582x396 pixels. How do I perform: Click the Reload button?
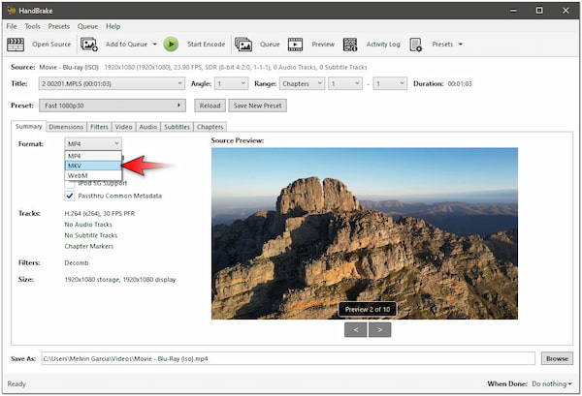click(210, 106)
